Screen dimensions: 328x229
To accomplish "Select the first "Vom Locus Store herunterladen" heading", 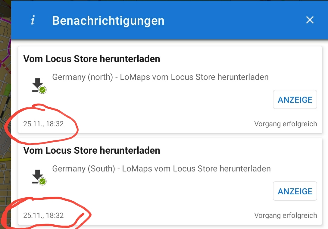I will pos(92,59).
